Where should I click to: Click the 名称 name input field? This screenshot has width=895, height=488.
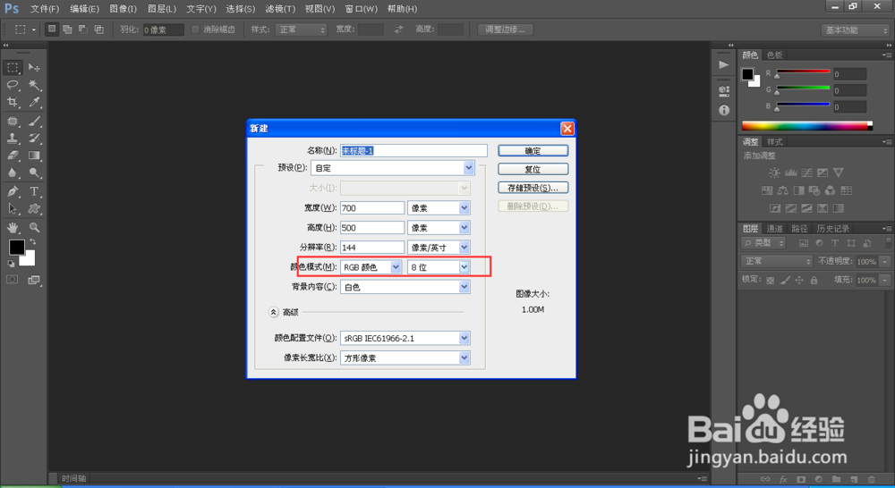pyautogui.click(x=413, y=150)
